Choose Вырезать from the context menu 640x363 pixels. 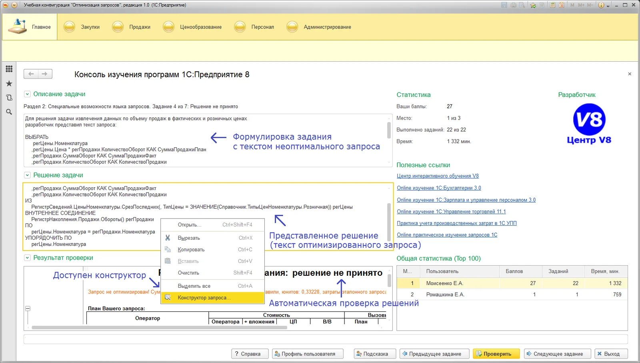(x=212, y=238)
